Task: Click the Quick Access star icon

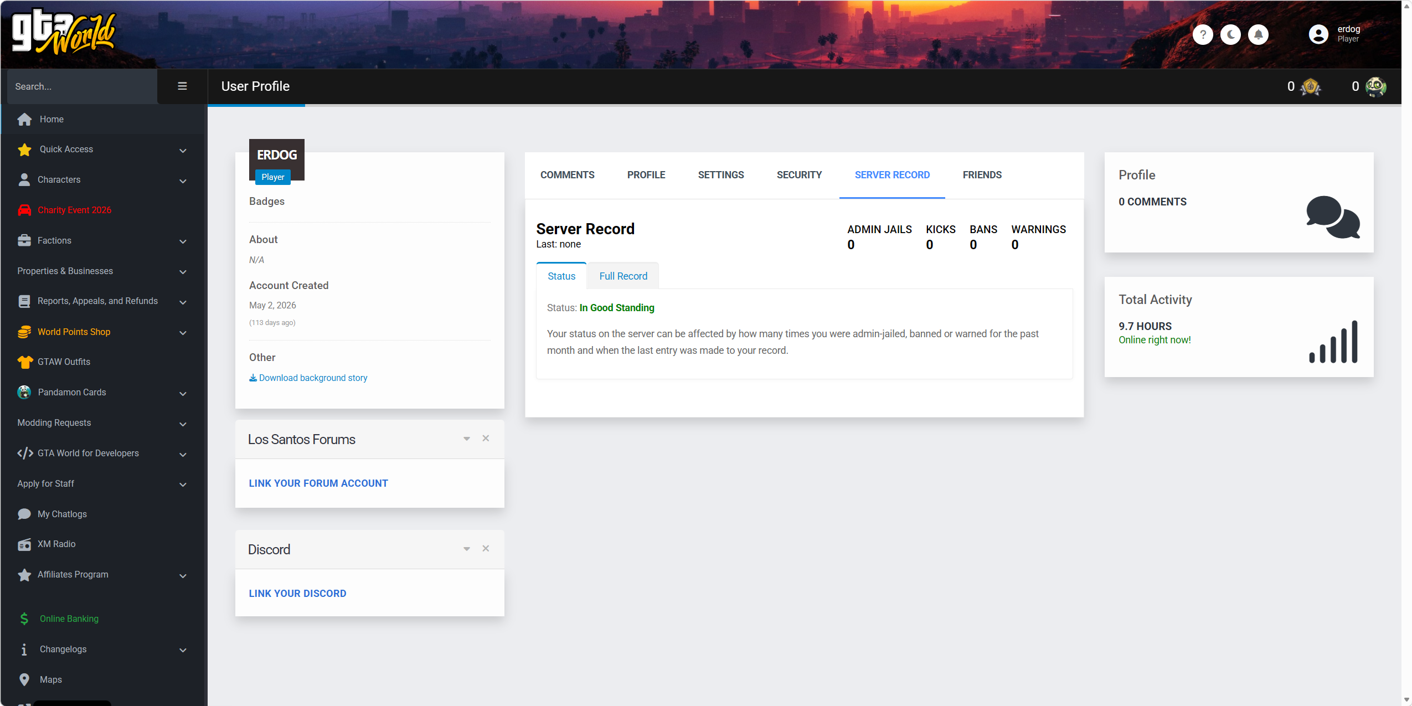Action: pos(24,150)
